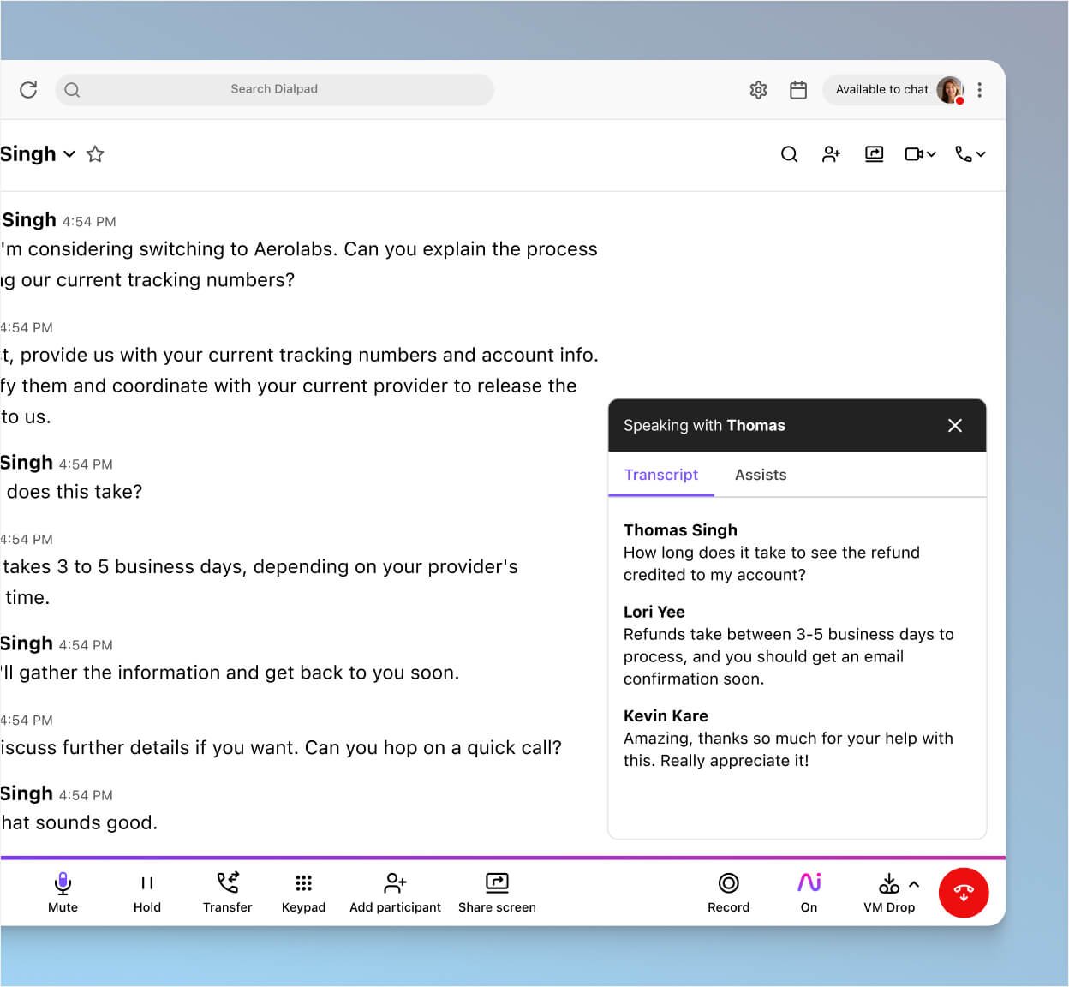End the call with red hang-up button
Viewport: 1069px width, 987px height.
click(x=964, y=893)
